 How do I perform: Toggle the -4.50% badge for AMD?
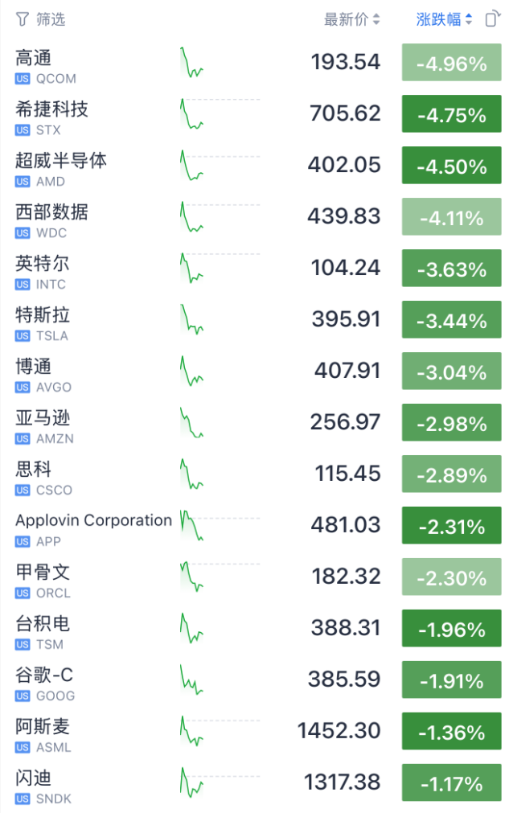click(x=451, y=166)
